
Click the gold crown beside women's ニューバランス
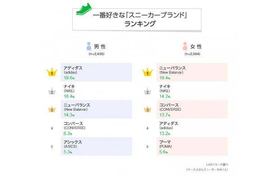pyautogui.click(x=147, y=72)
